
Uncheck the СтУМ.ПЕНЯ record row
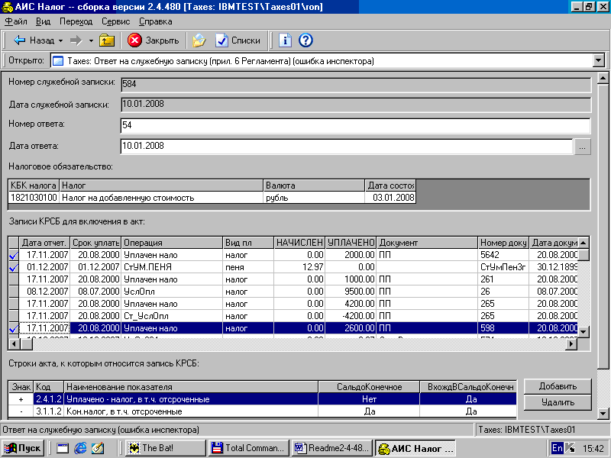pos(13,267)
